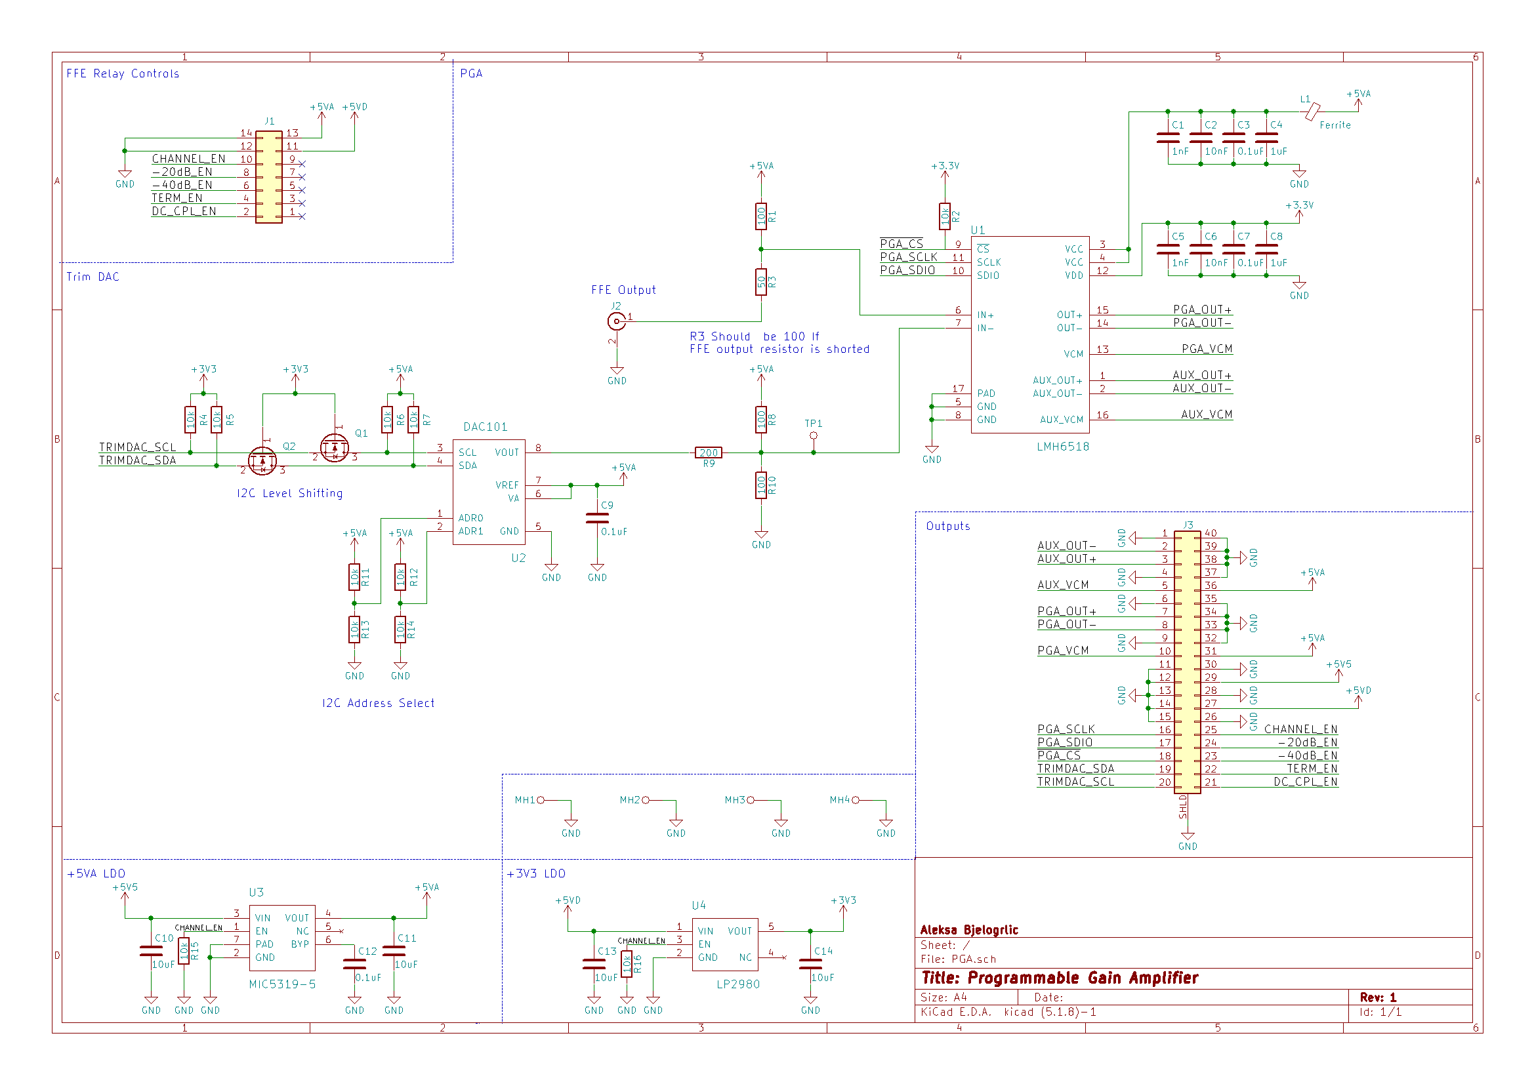
Task: Click the TRIMDAC_SDA label near Q2
Action: (x=137, y=460)
